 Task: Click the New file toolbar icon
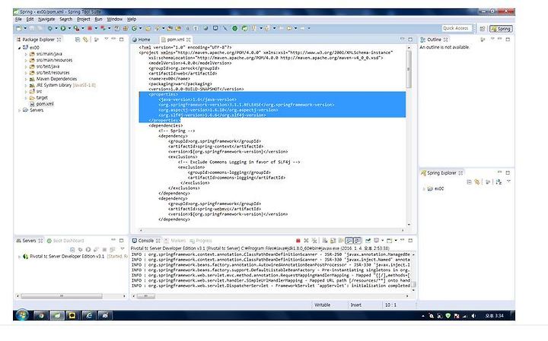point(19,28)
